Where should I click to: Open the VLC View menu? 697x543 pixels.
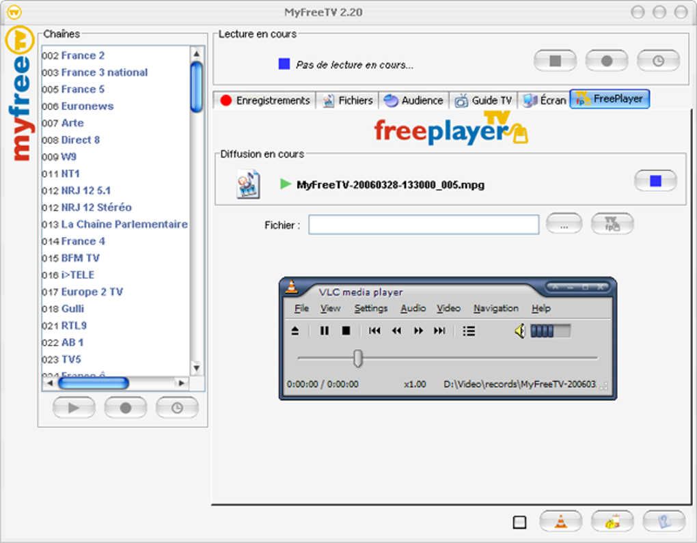tap(330, 308)
